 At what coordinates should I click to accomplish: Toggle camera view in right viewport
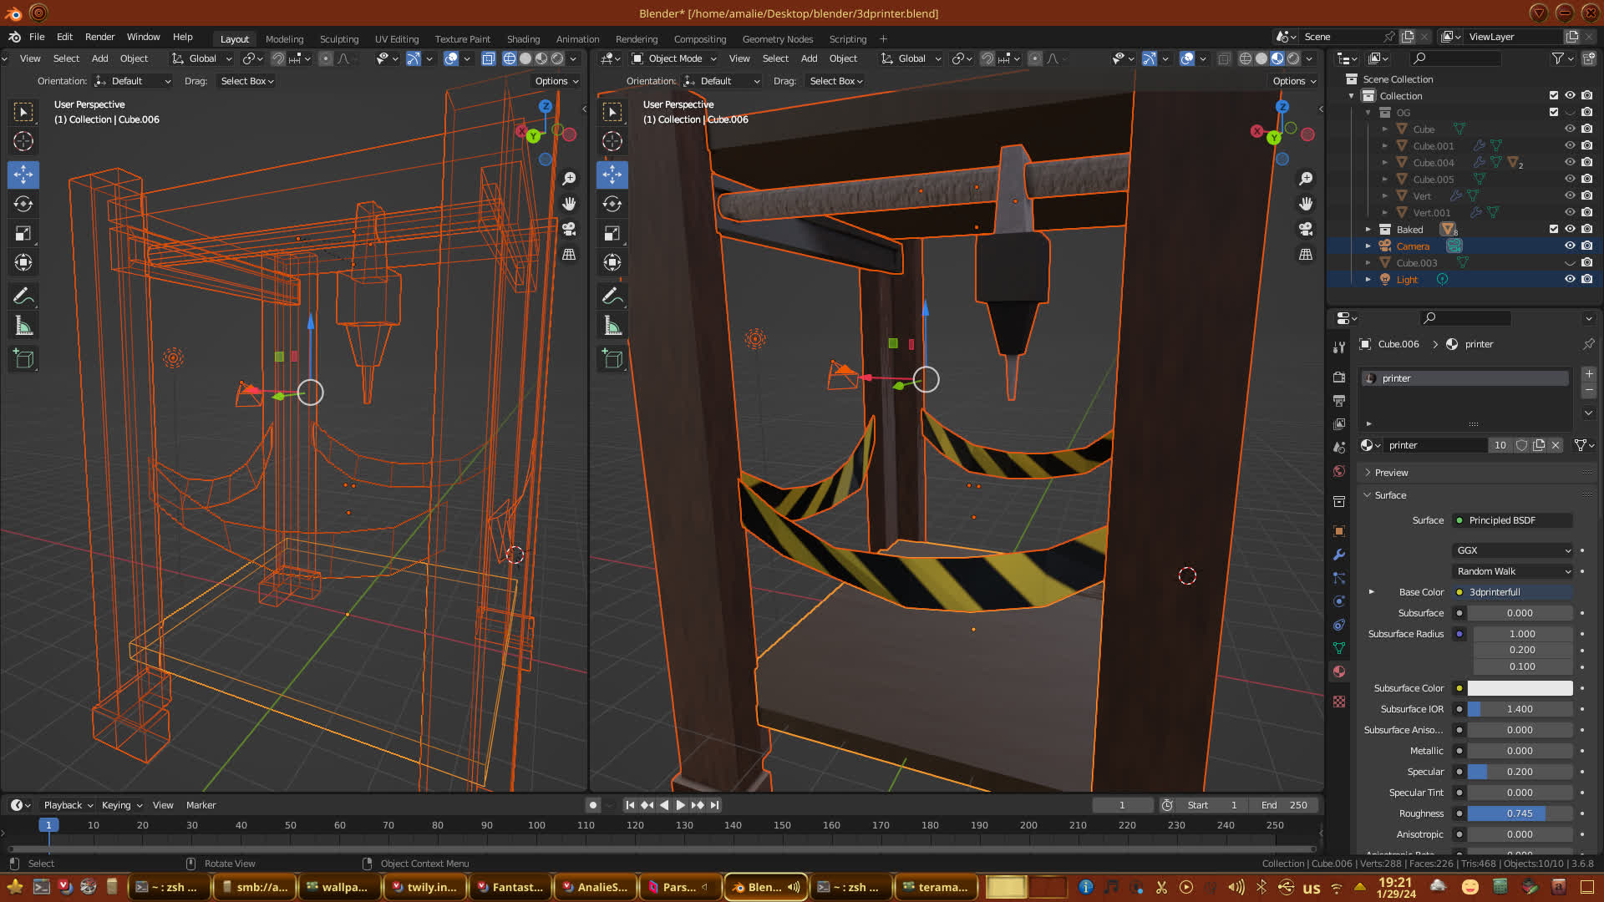[x=1306, y=229]
